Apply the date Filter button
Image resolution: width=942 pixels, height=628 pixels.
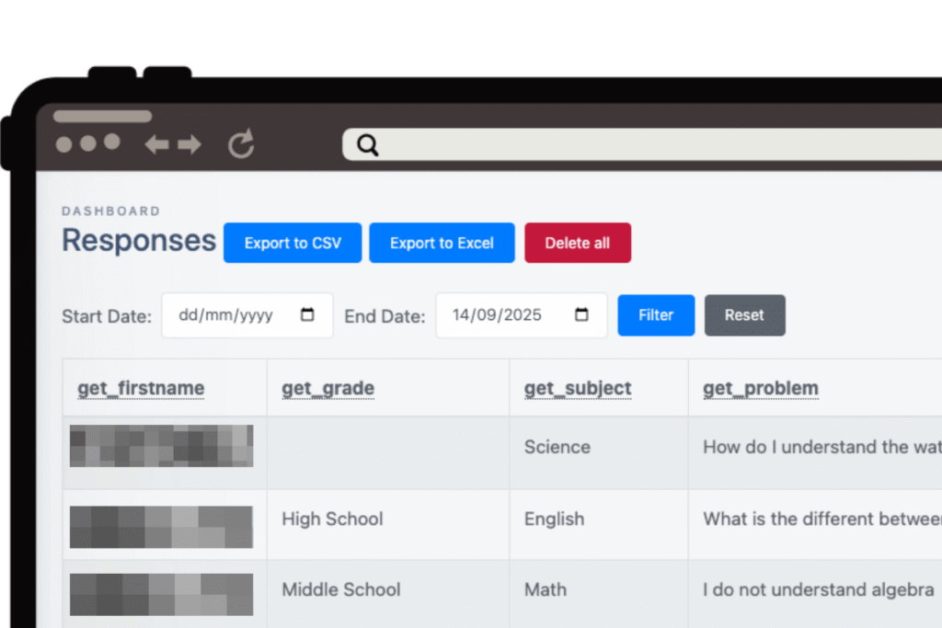(x=656, y=314)
